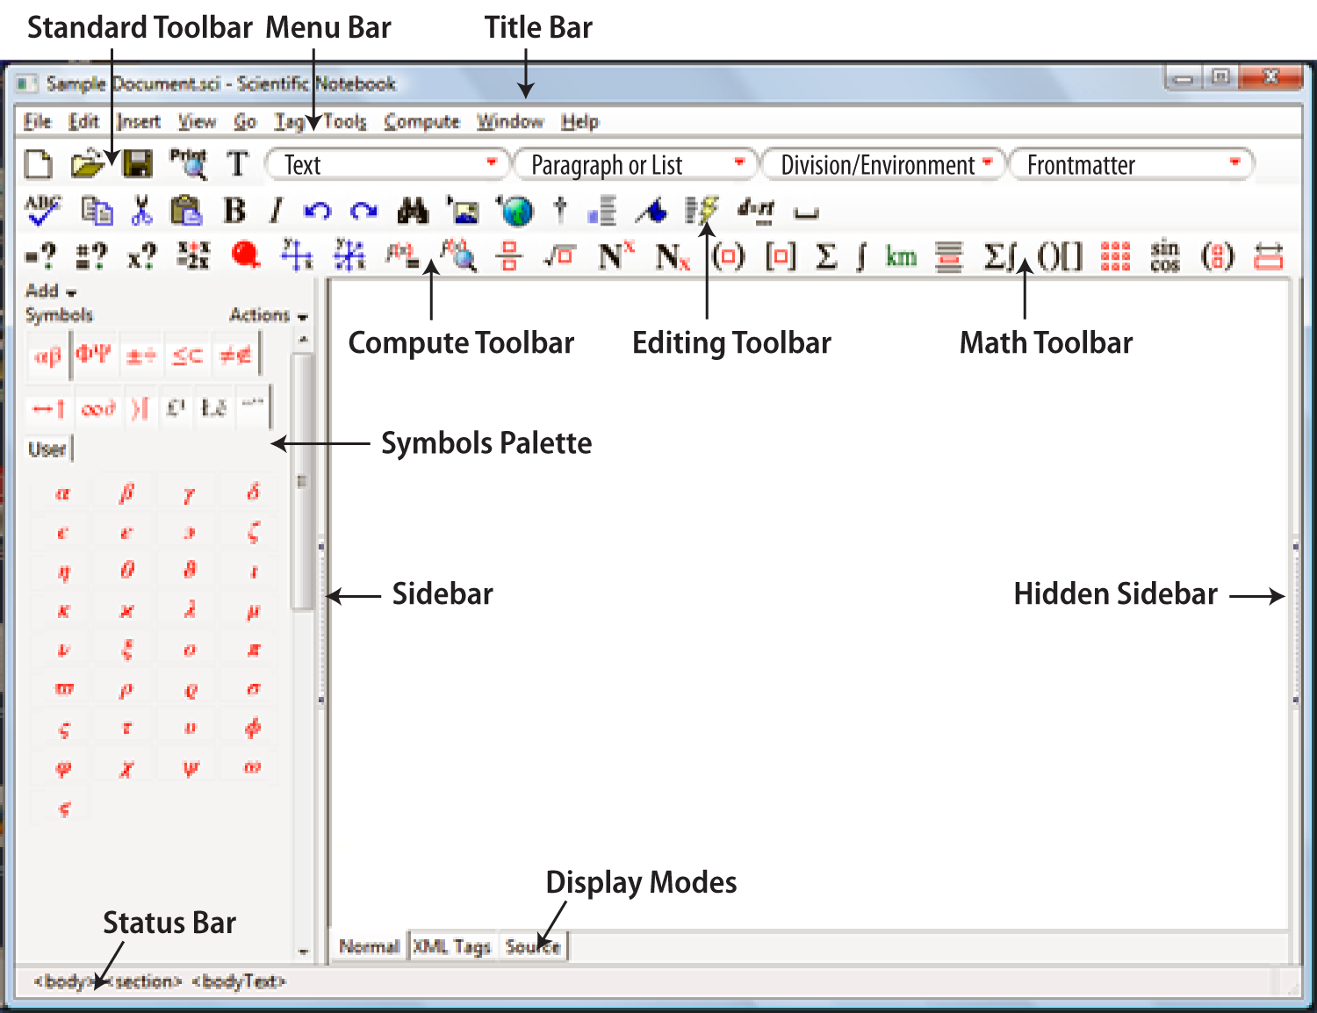Insert the beta symbol from the palette
1317x1013 pixels.
pos(126,494)
